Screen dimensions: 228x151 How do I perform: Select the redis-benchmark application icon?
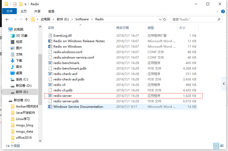click(x=50, y=63)
